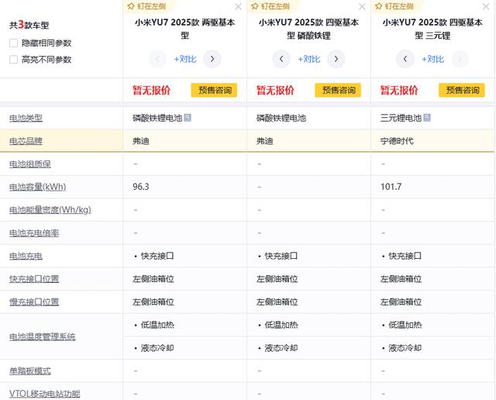Viewport: 496px width, 400px height.
Task: Click 预售咨询 for the 四驱 三元锂 model
Action: tap(462, 90)
